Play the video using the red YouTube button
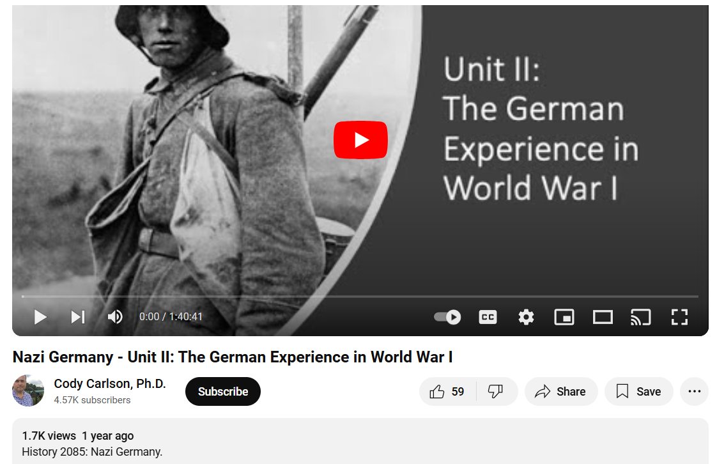 [x=360, y=140]
